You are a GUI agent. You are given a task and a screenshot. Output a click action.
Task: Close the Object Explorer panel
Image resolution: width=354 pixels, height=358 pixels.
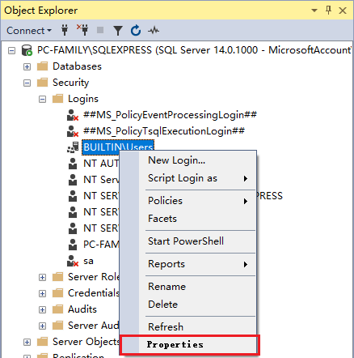click(343, 11)
